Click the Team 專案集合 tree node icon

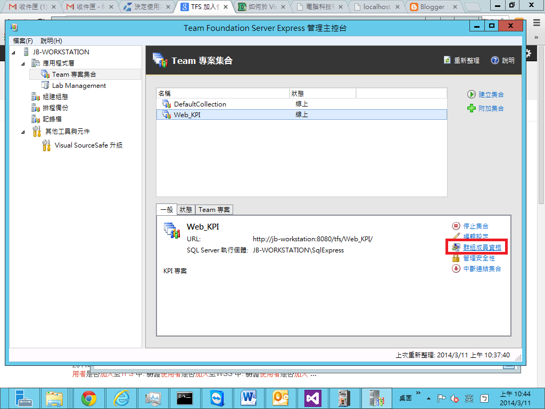(45, 74)
